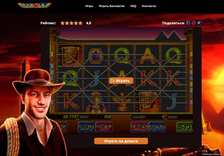The height and width of the screenshot is (156, 224).
Task: Open the Играть Бесплатно menu item
Action: click(112, 6)
